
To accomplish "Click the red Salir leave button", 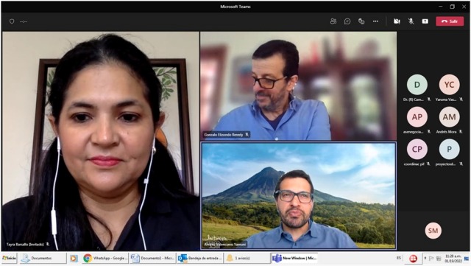I will click(x=450, y=21).
